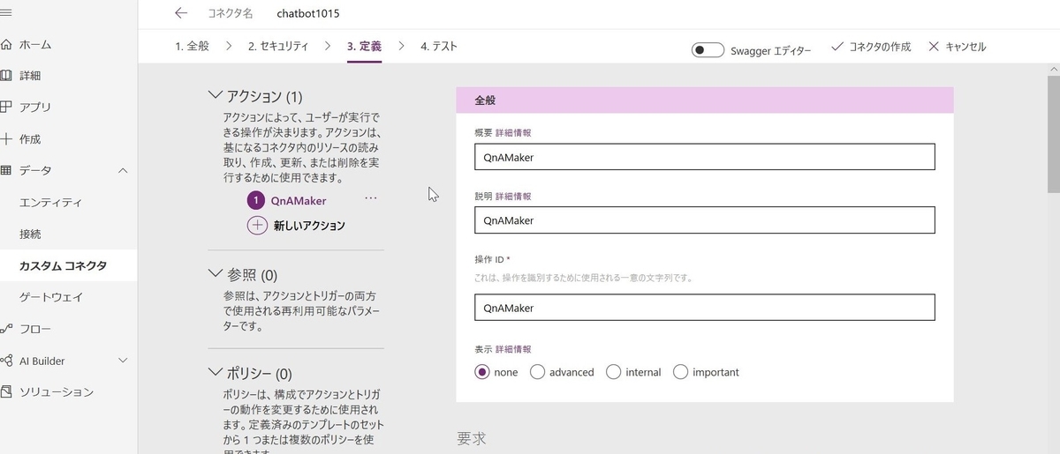Click the checkmark icon for コネクタの作成

tap(837, 47)
